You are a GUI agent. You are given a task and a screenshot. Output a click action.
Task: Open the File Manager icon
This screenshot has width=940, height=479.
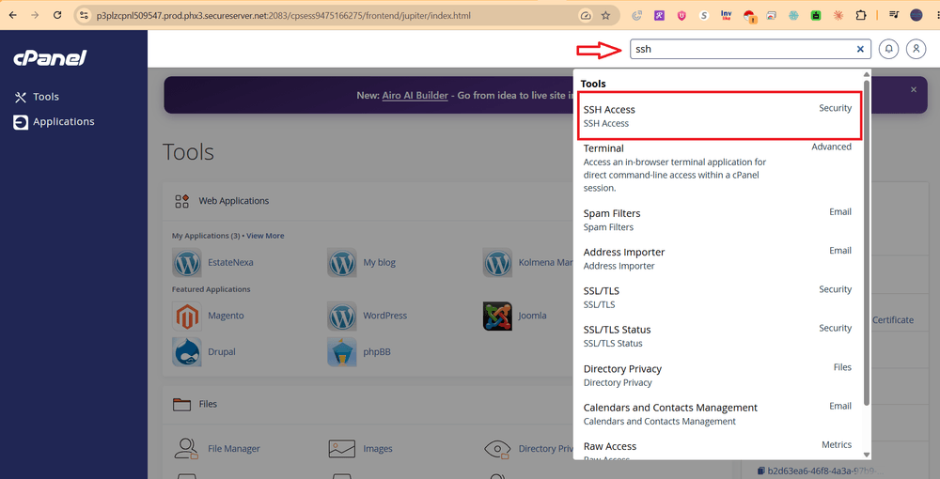(x=186, y=448)
